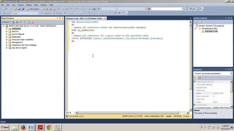Click the UPDATE STATISTICS line in the editor
This screenshot has width=234, height=131.
click(117, 39)
